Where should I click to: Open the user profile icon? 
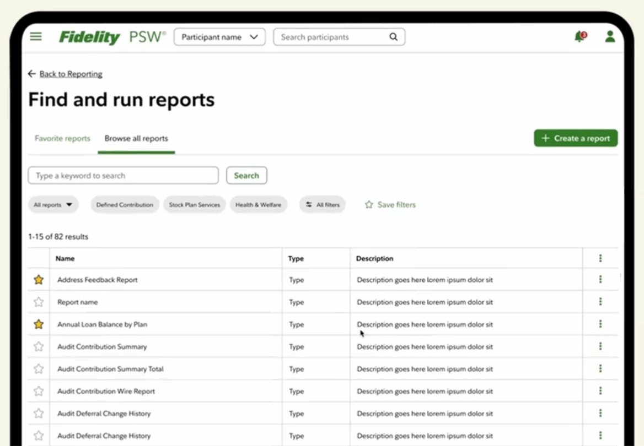coord(610,36)
